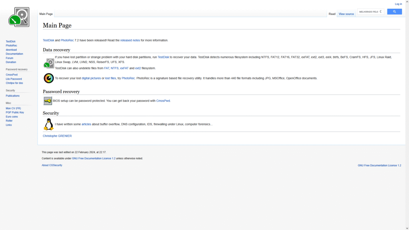
Task: Follow the digital pictures link
Action: pos(91,78)
